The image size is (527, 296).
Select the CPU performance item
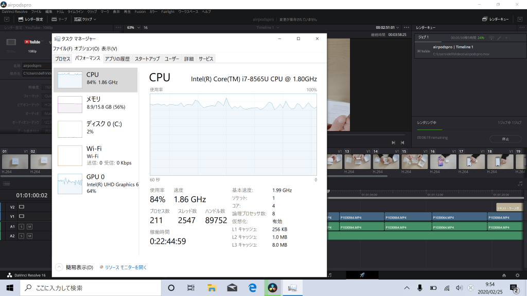pos(95,80)
